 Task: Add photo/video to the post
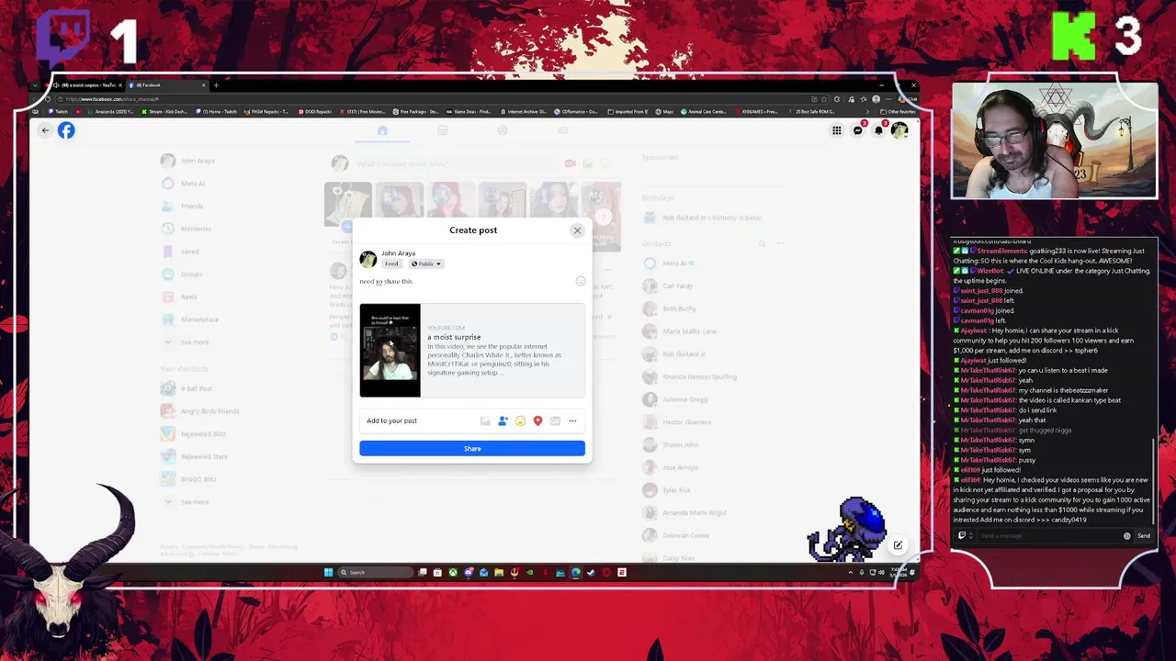485,420
